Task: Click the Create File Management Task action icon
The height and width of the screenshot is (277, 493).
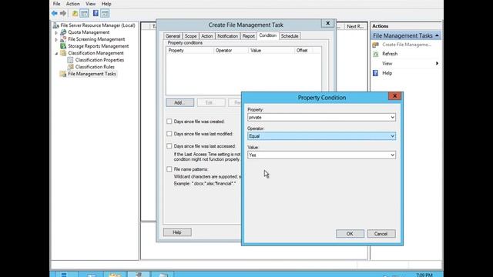Action: [x=375, y=45]
